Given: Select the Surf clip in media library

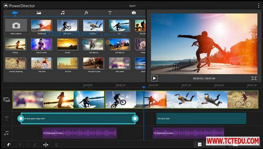Looking at the screenshot, I should 119,25.
